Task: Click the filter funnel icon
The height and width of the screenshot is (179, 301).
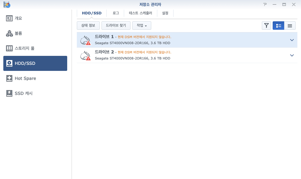Action: (x=266, y=26)
